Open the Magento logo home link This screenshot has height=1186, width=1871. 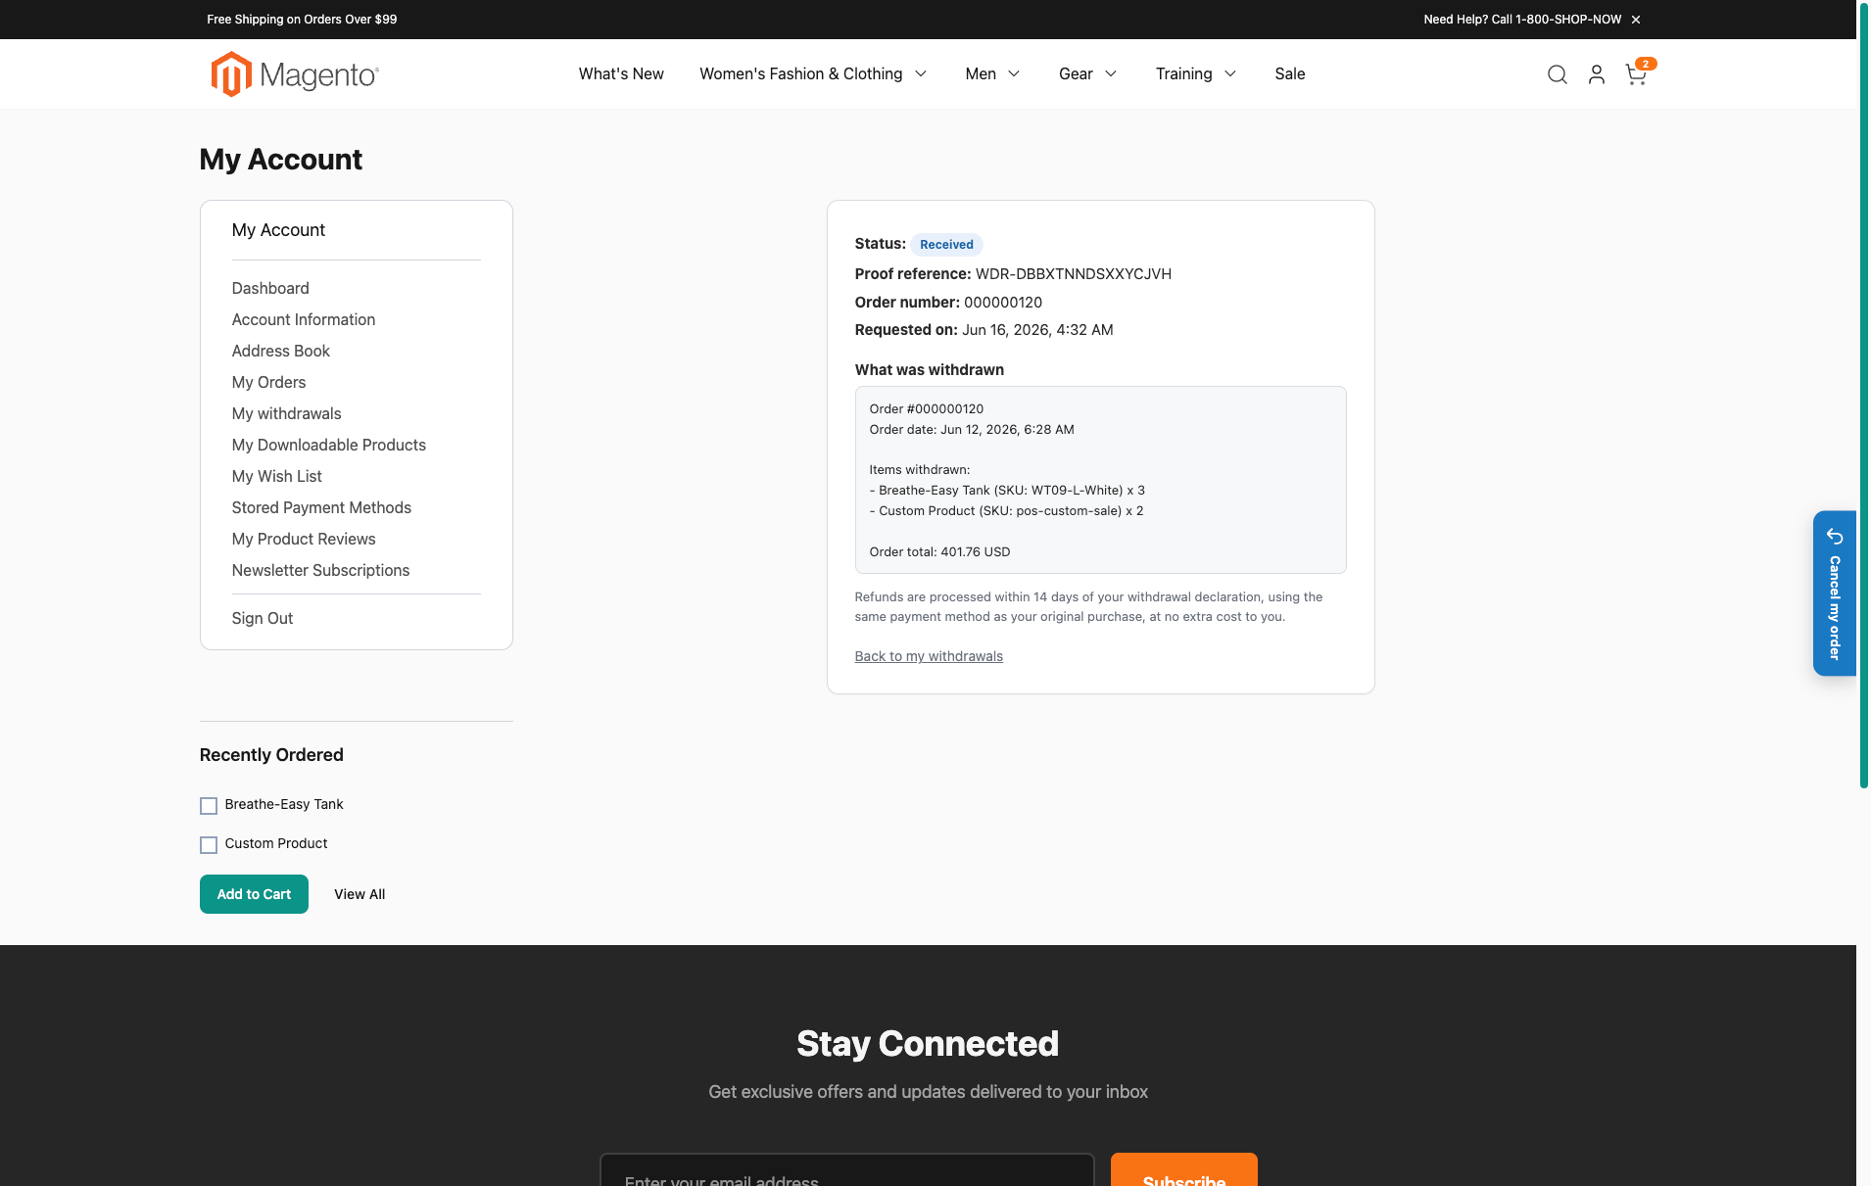(295, 74)
